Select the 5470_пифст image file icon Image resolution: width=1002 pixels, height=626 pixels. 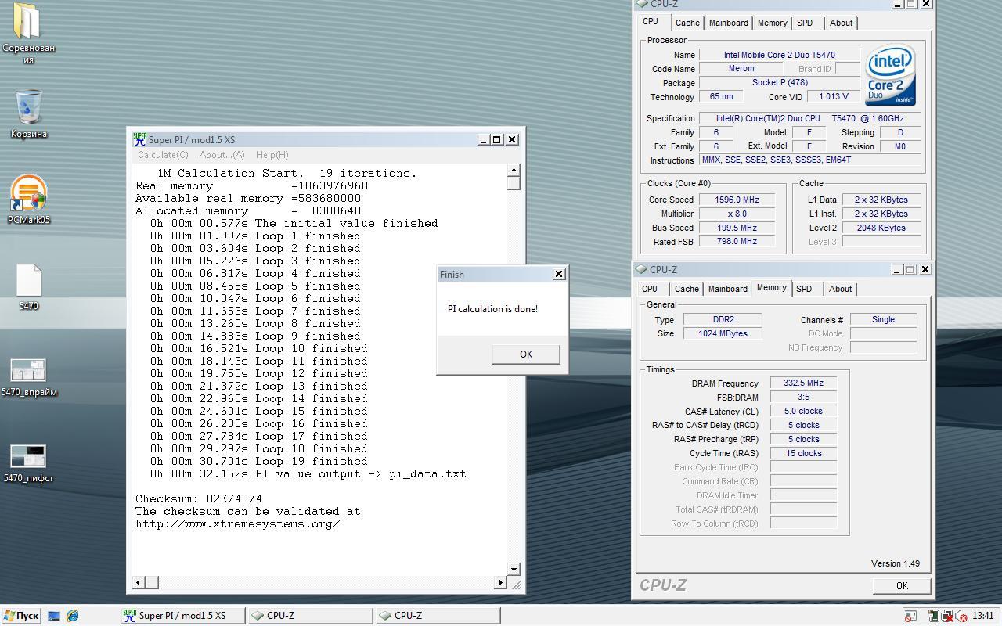pos(29,463)
